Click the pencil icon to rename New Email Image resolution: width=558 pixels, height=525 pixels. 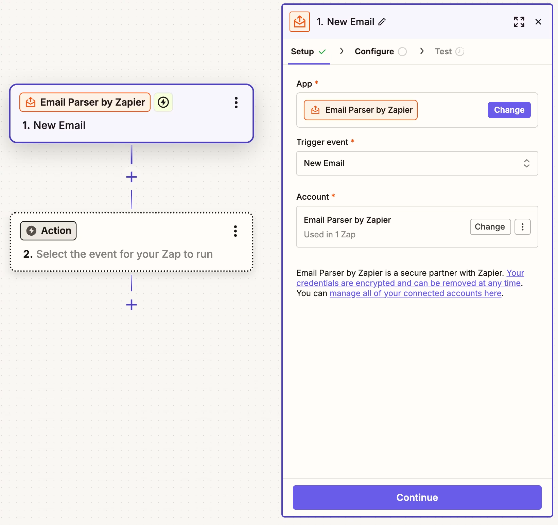[x=382, y=22]
